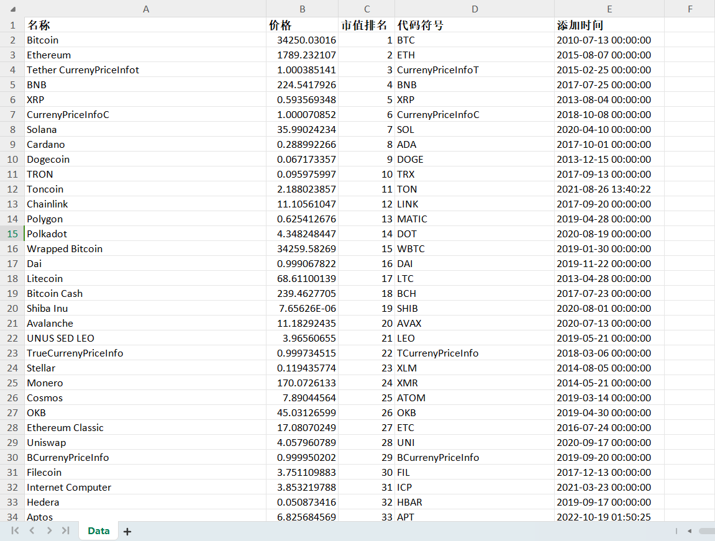
Task: Go to next sheet arrow
Action: tap(49, 530)
